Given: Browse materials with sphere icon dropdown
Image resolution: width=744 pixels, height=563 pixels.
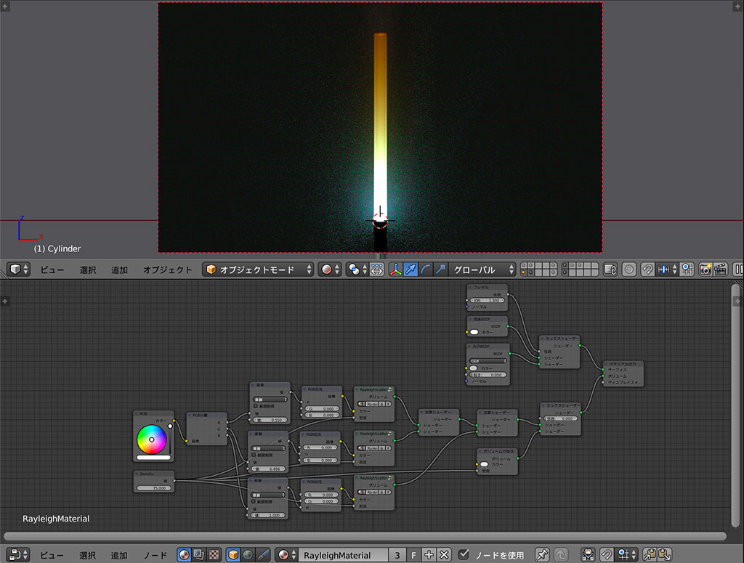Looking at the screenshot, I should point(286,554).
